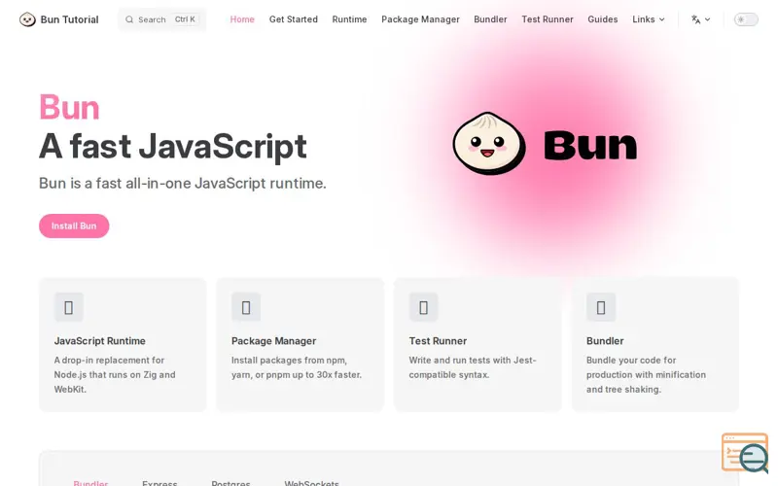Click the pink 'Bun' hero heading
Screen dimensions: 778x486
(x=69, y=107)
